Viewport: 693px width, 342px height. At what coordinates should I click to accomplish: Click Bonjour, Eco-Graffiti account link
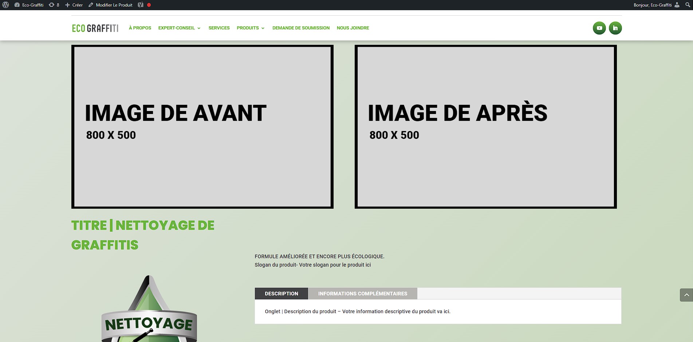point(653,5)
